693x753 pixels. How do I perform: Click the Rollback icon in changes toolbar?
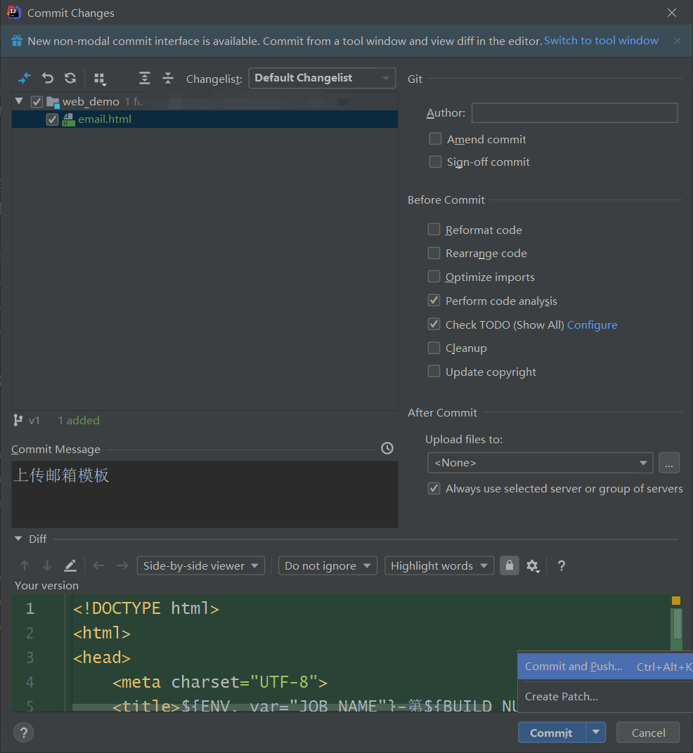47,78
